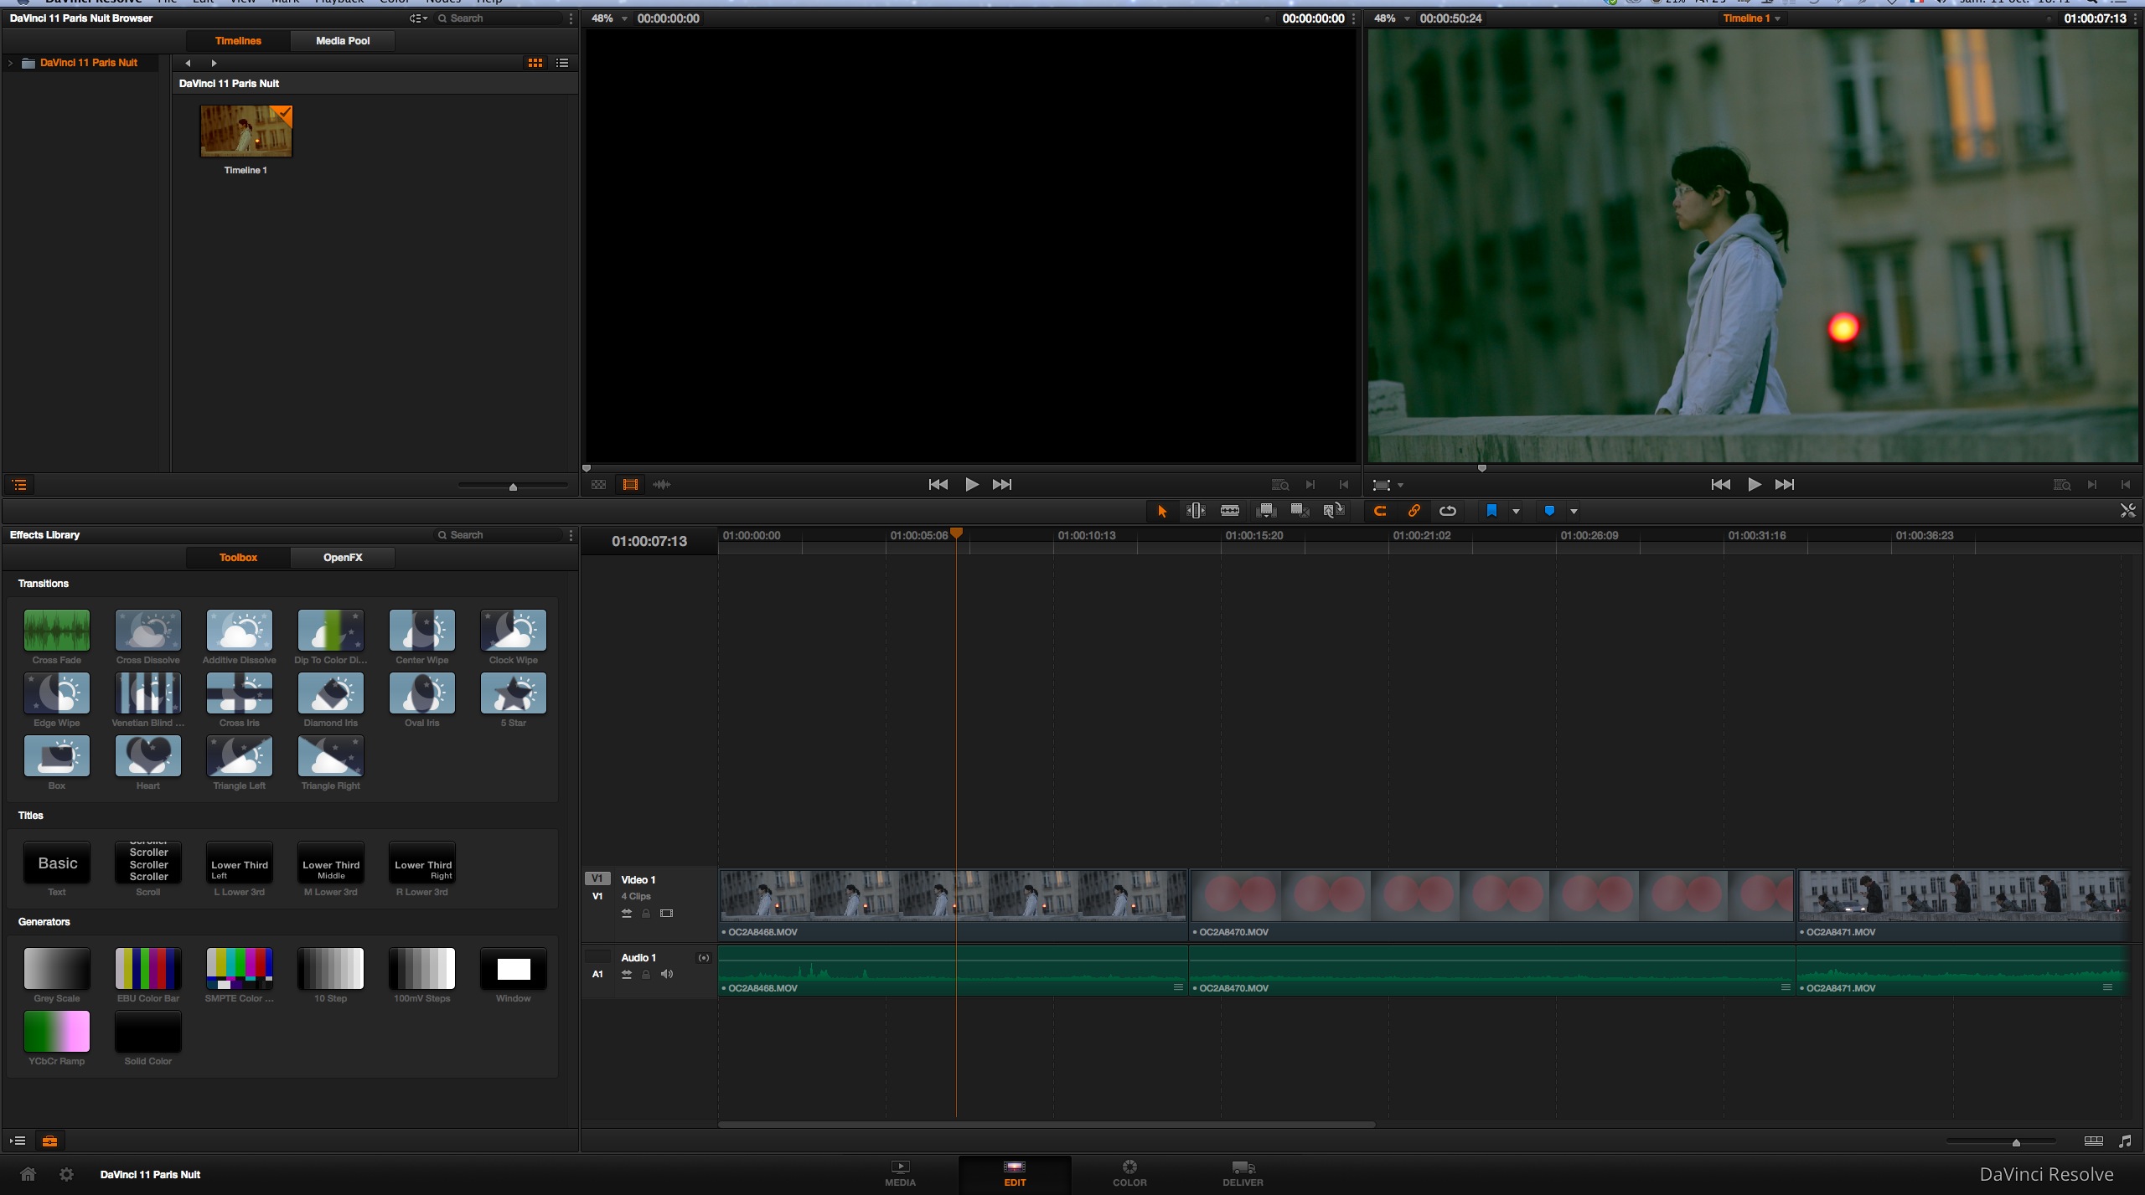
Task: Open the marker color dropdown arrow
Action: (1573, 511)
